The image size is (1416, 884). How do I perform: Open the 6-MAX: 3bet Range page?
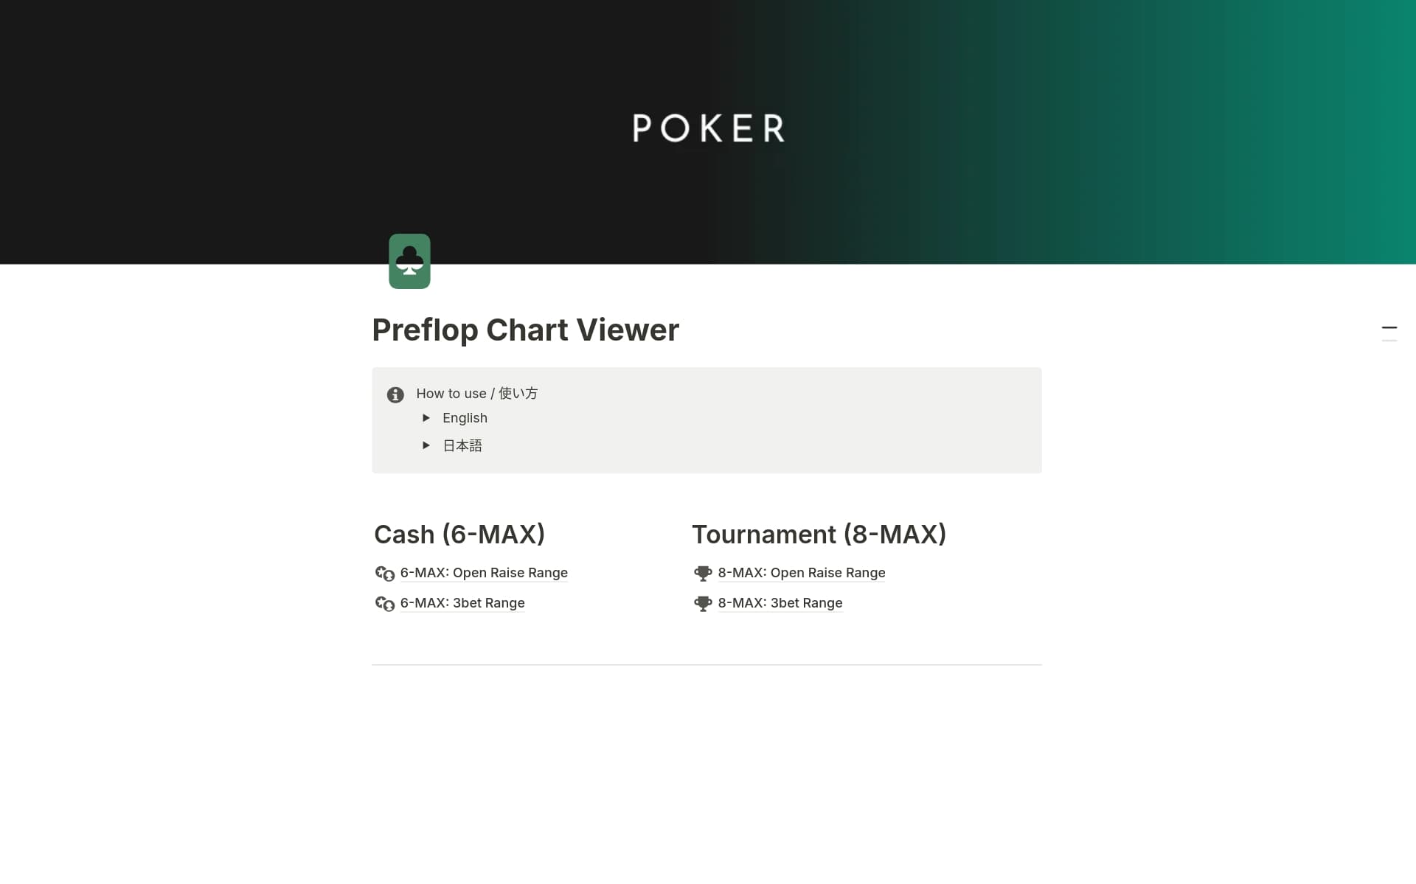(462, 602)
